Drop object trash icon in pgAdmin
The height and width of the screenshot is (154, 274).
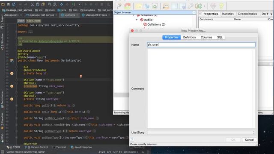pos(155,6)
